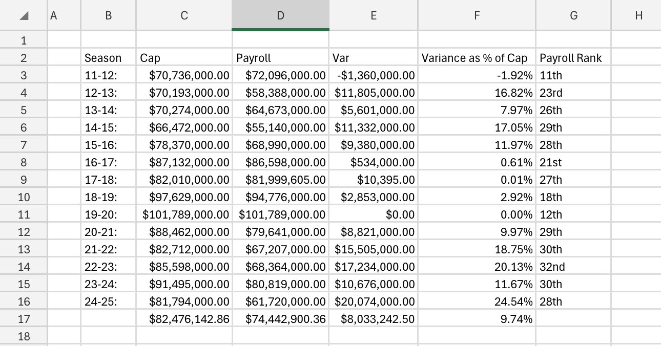This screenshot has width=661, height=346.
Task: Select row 1 header
Action: [24, 40]
